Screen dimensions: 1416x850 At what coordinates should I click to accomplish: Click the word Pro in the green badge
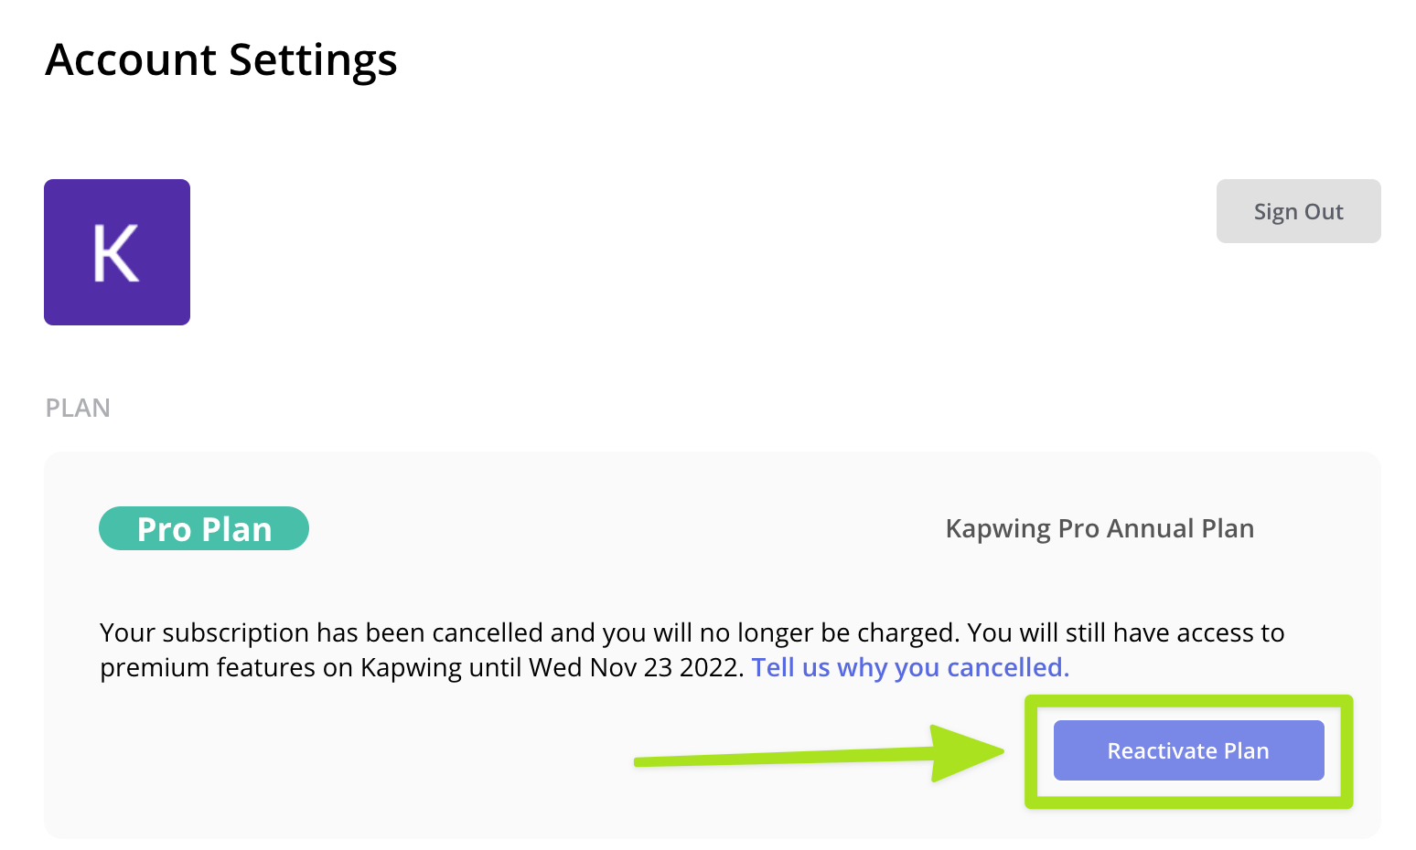(164, 530)
